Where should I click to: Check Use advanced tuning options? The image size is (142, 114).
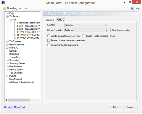[49, 45]
